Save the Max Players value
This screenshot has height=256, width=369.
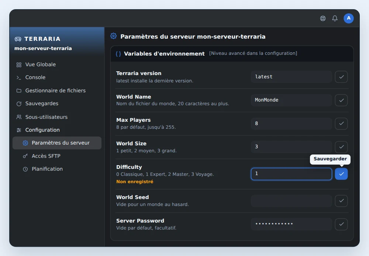341,124
